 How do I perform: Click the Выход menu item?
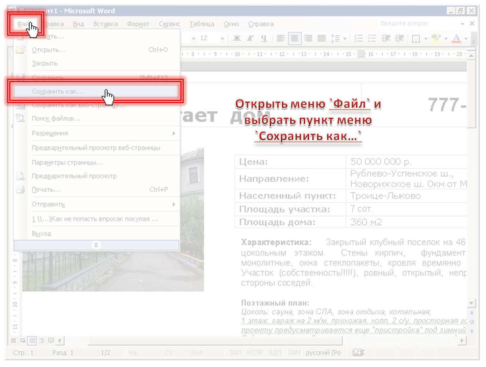97,234
